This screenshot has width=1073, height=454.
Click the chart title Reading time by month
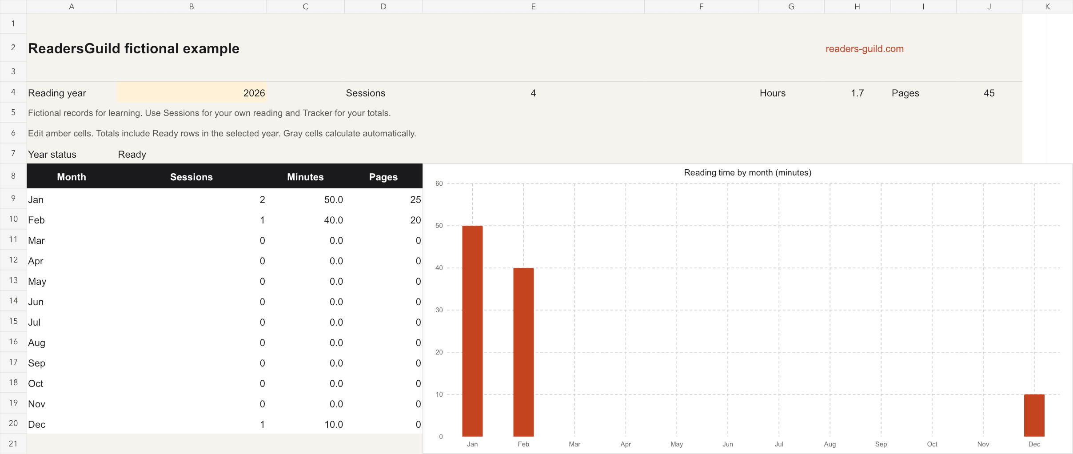click(x=747, y=173)
